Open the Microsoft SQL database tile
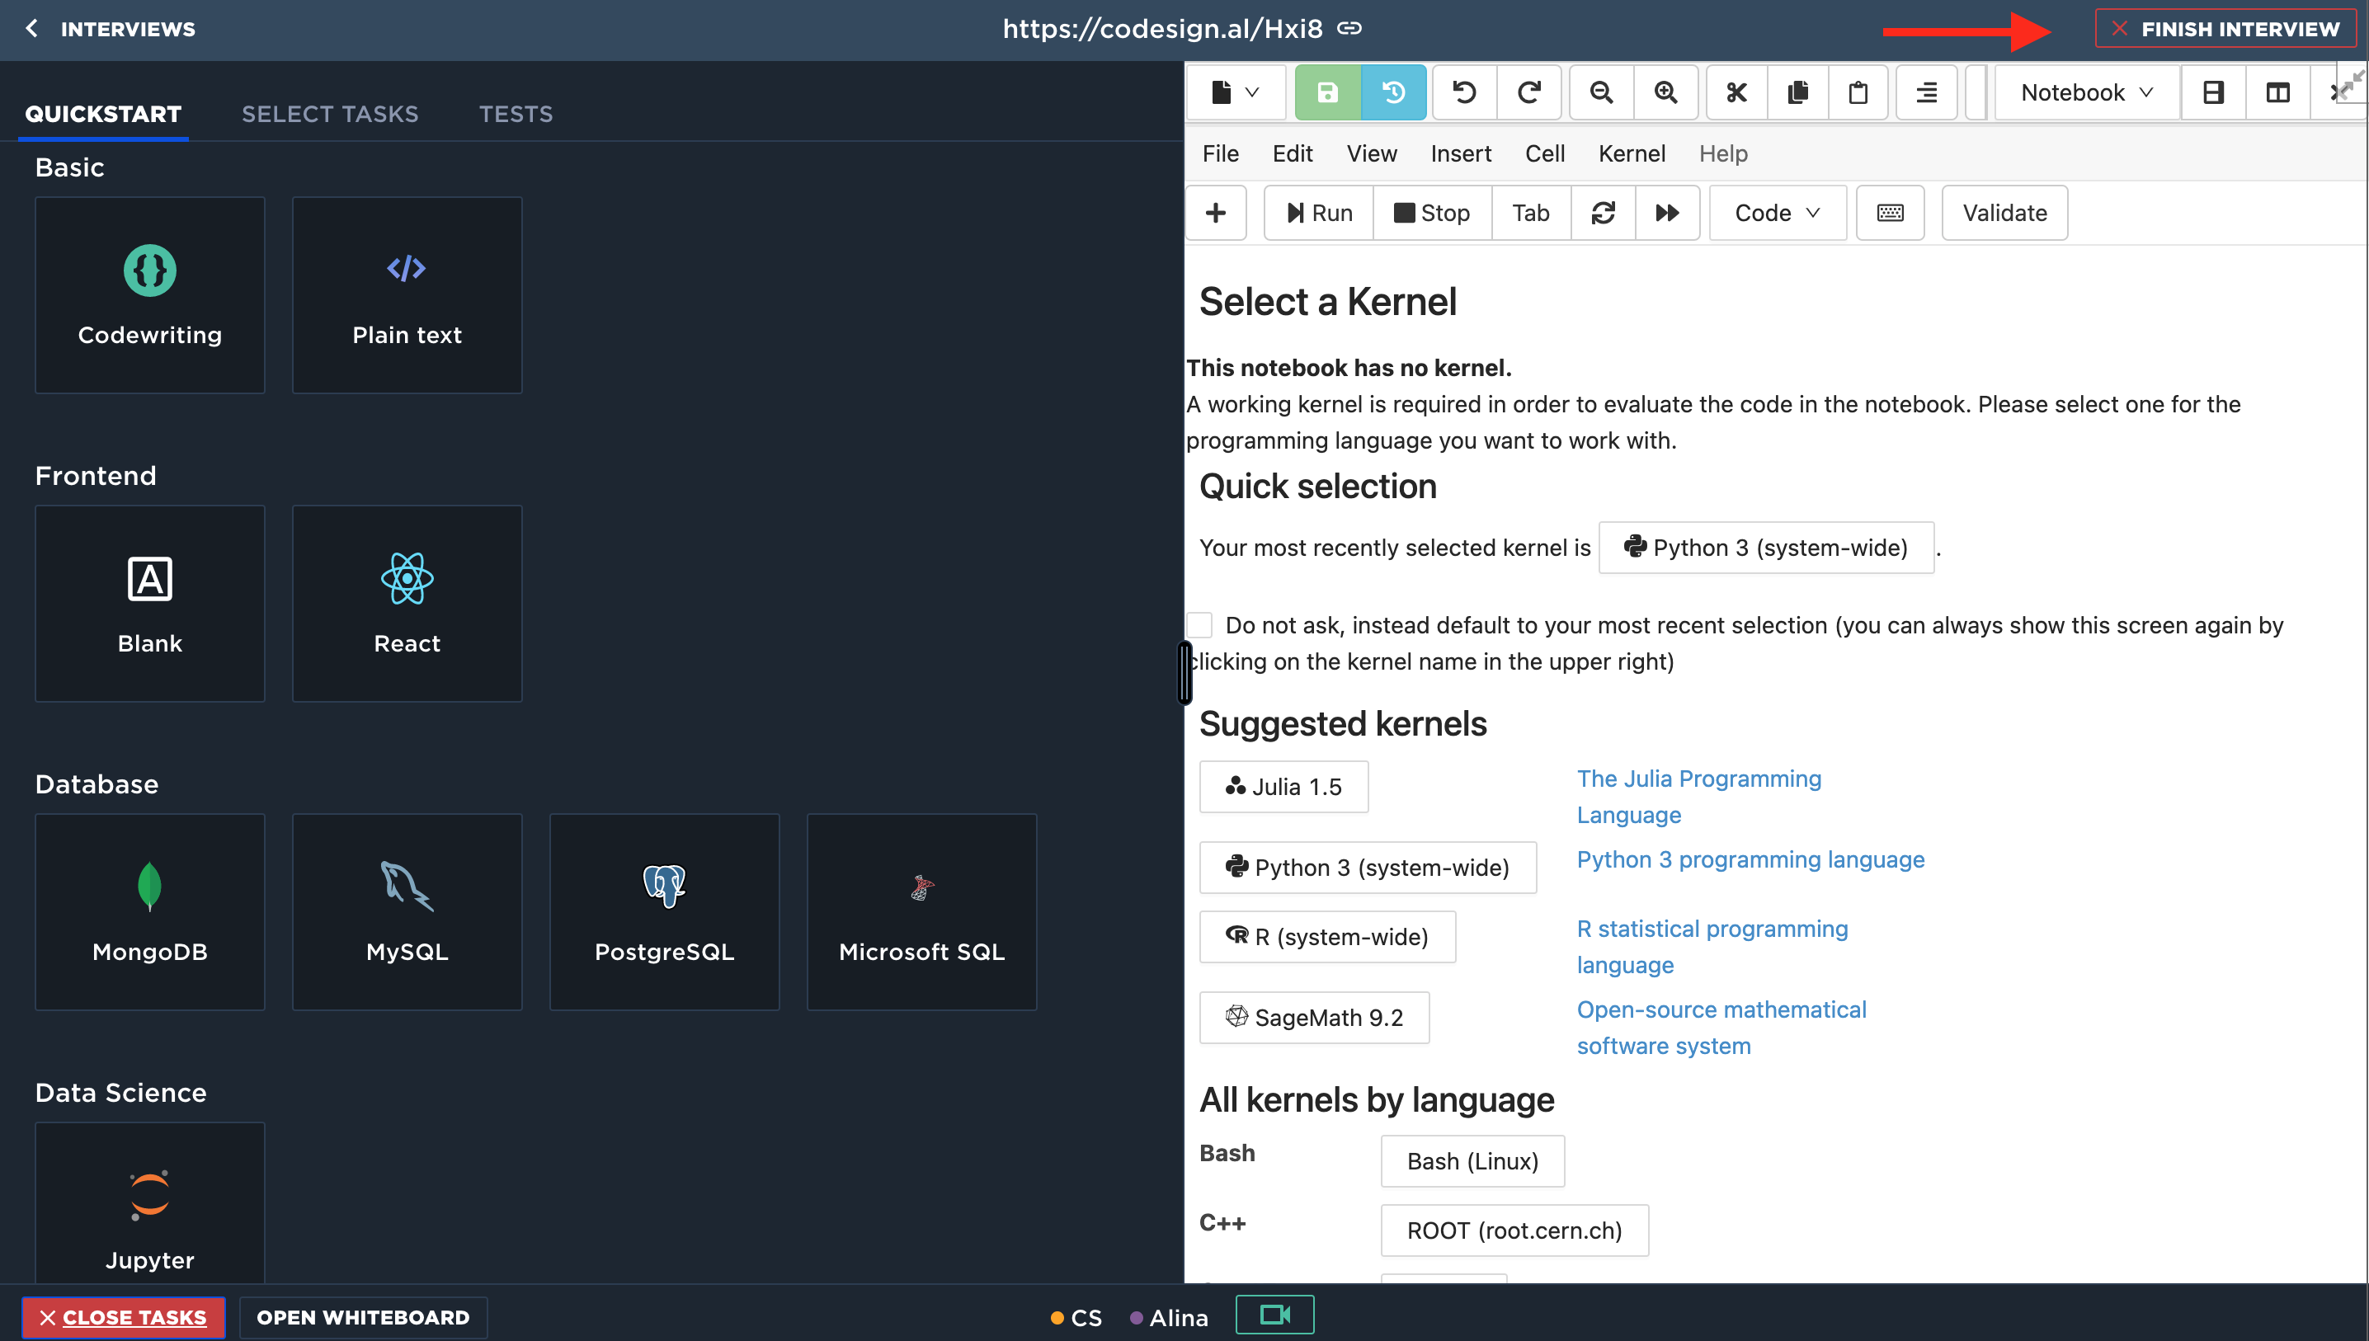Screen dimensions: 2369x1341 [922, 912]
